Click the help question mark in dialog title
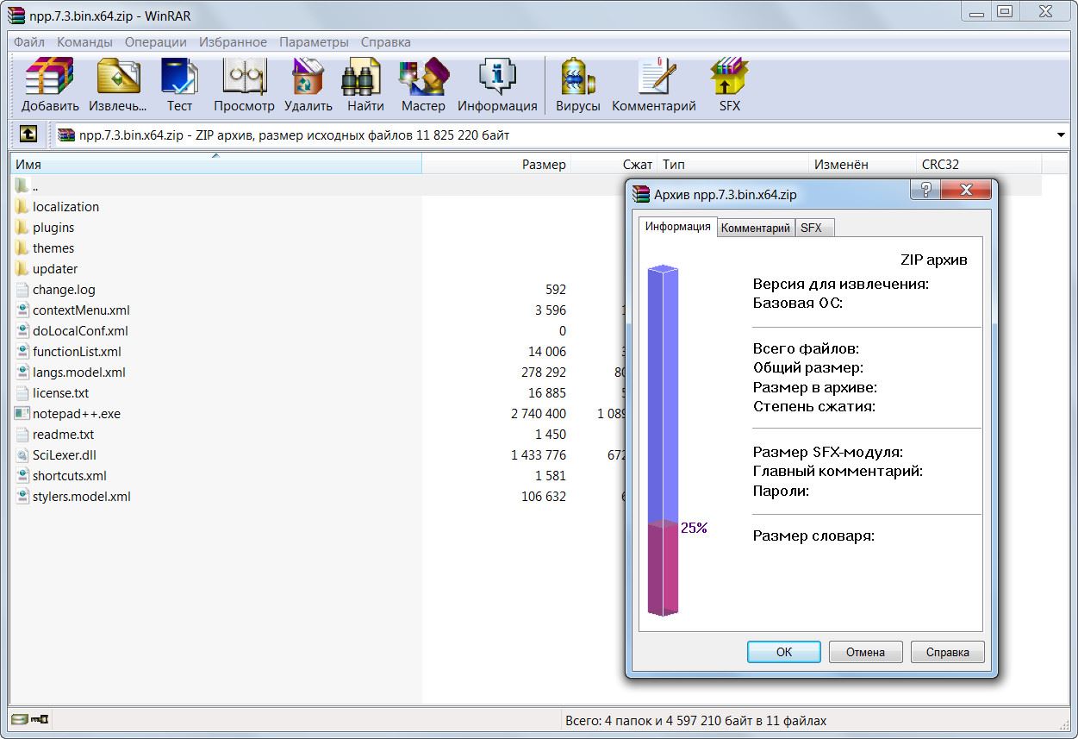 click(925, 190)
